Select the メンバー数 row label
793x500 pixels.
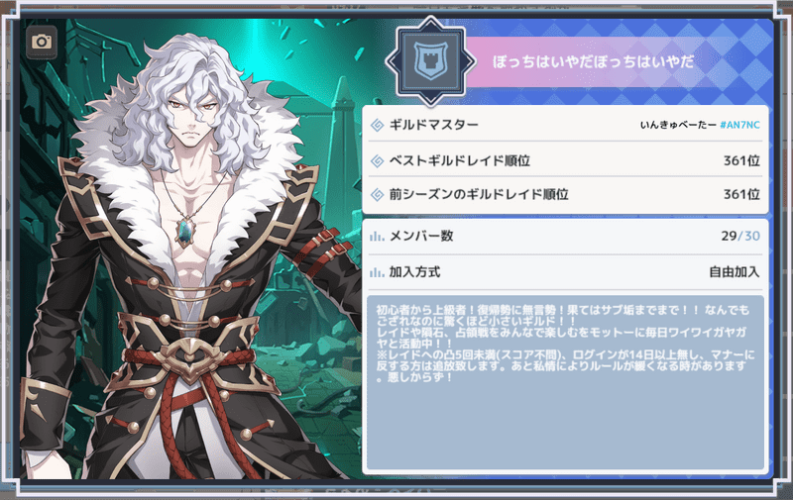[x=420, y=236]
